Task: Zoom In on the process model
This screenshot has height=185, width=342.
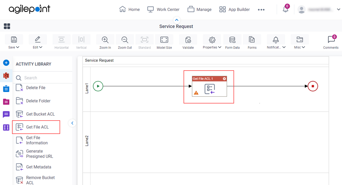Action: tap(105, 42)
